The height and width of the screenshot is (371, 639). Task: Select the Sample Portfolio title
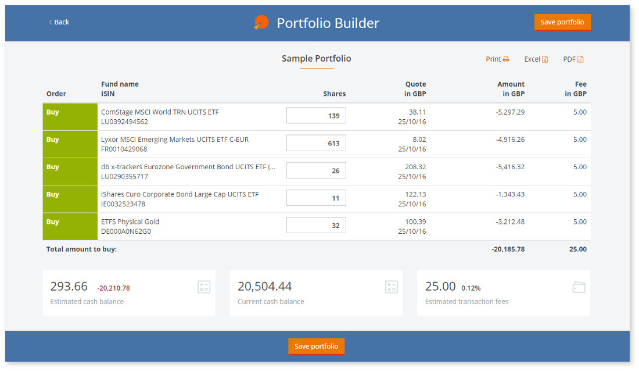pyautogui.click(x=316, y=59)
